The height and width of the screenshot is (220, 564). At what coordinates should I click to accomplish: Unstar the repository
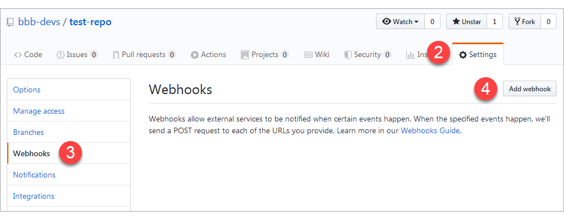(466, 21)
